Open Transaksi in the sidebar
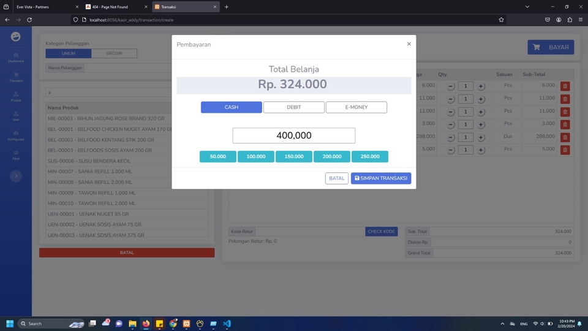588x331 pixels. tap(16, 77)
